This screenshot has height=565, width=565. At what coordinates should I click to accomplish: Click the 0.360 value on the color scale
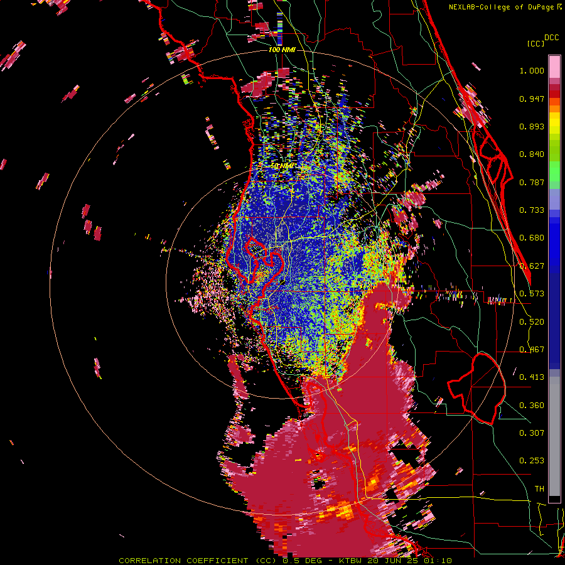pyautogui.click(x=532, y=406)
